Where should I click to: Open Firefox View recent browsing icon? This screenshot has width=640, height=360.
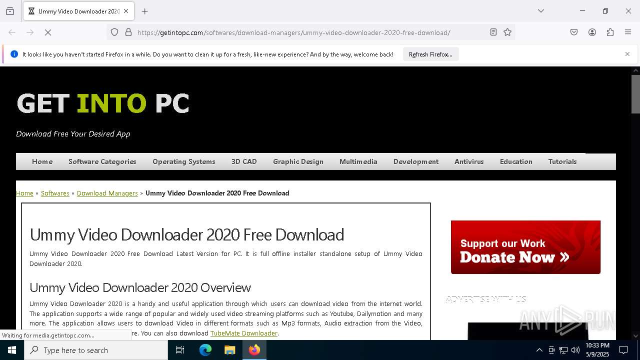tap(10, 11)
